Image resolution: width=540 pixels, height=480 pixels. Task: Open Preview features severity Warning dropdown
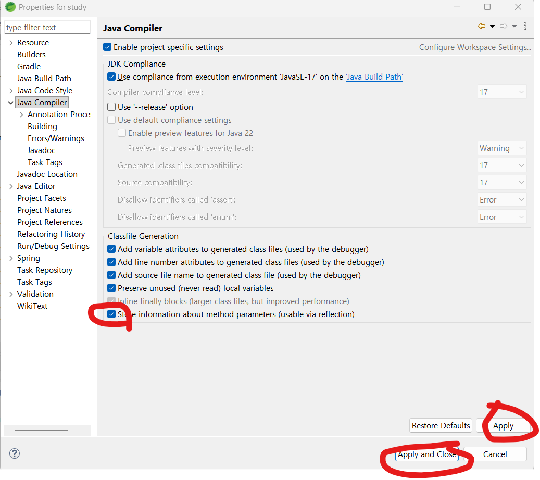502,148
